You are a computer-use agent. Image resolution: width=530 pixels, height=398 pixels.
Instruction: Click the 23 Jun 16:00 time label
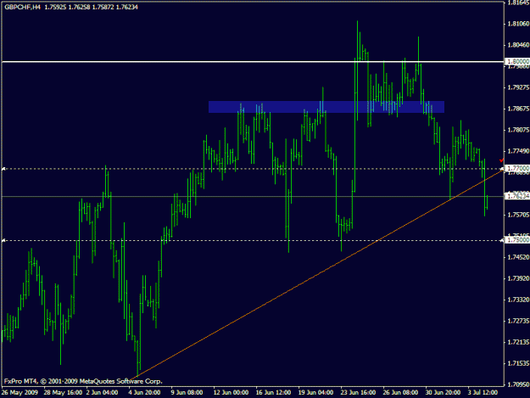click(x=359, y=393)
